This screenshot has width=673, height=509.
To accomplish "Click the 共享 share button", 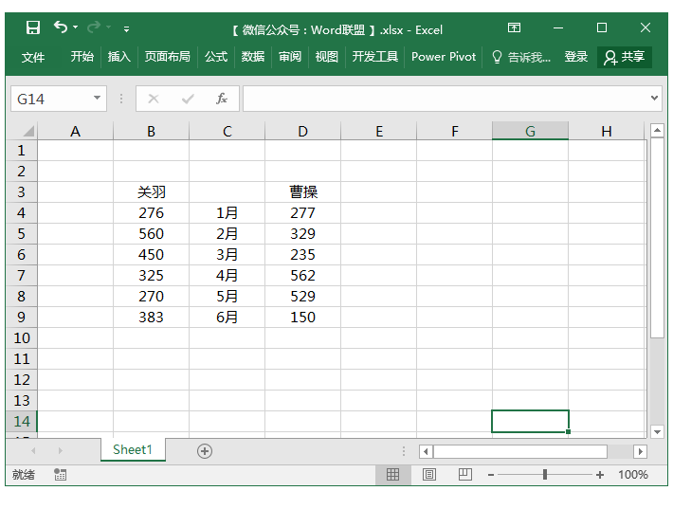I will 625,57.
